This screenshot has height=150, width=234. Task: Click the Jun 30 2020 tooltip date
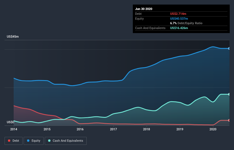(x=144, y=9)
